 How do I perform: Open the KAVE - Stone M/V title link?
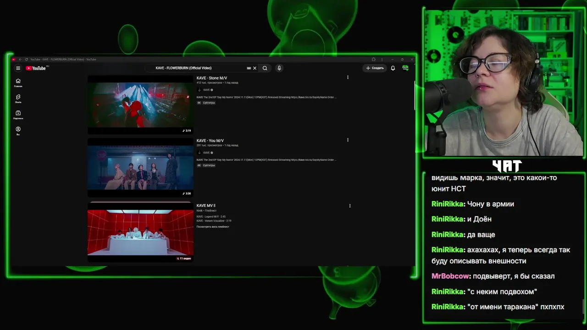[x=212, y=78]
